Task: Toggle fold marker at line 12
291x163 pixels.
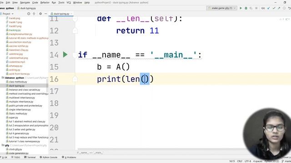Action: [75, 30]
